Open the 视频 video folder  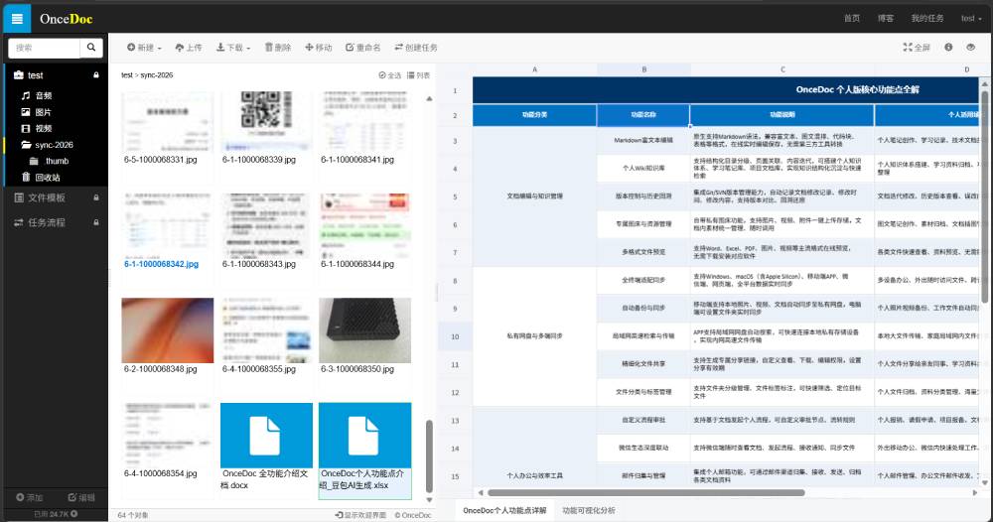(x=43, y=128)
